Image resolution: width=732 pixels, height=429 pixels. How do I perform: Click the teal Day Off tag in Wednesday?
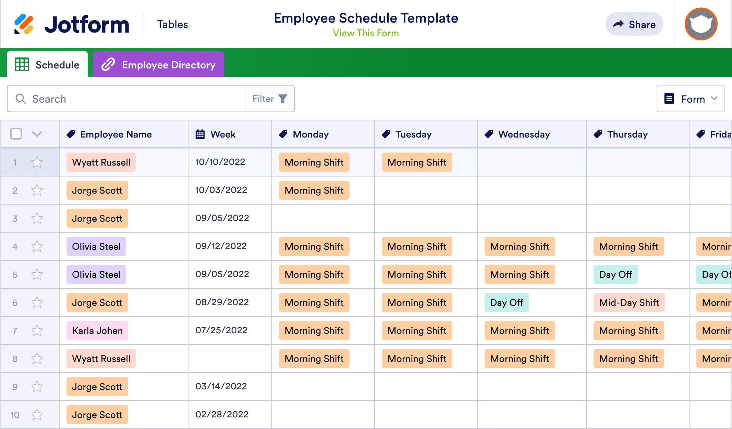[507, 302]
